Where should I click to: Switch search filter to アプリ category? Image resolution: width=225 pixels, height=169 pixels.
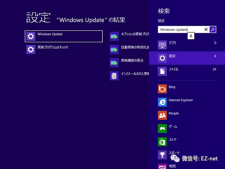coord(187,45)
